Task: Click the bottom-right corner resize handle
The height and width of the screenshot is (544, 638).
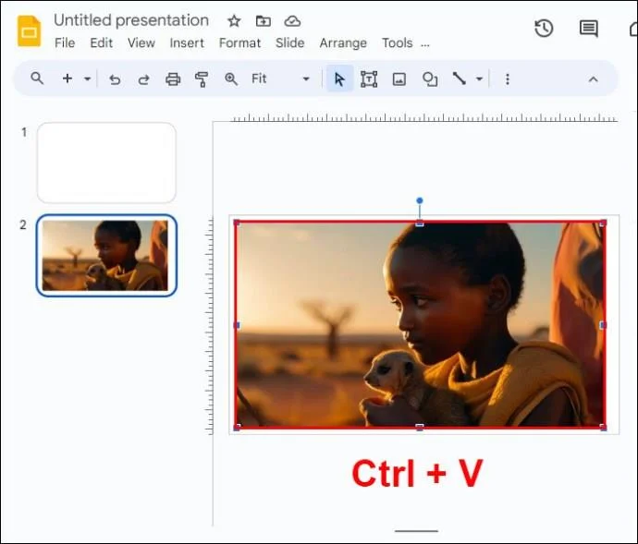Action: [603, 428]
